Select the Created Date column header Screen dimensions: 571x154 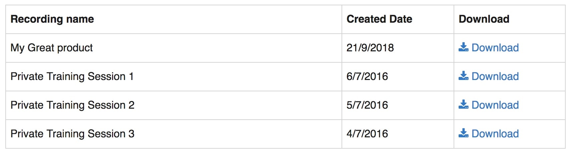coord(379,19)
